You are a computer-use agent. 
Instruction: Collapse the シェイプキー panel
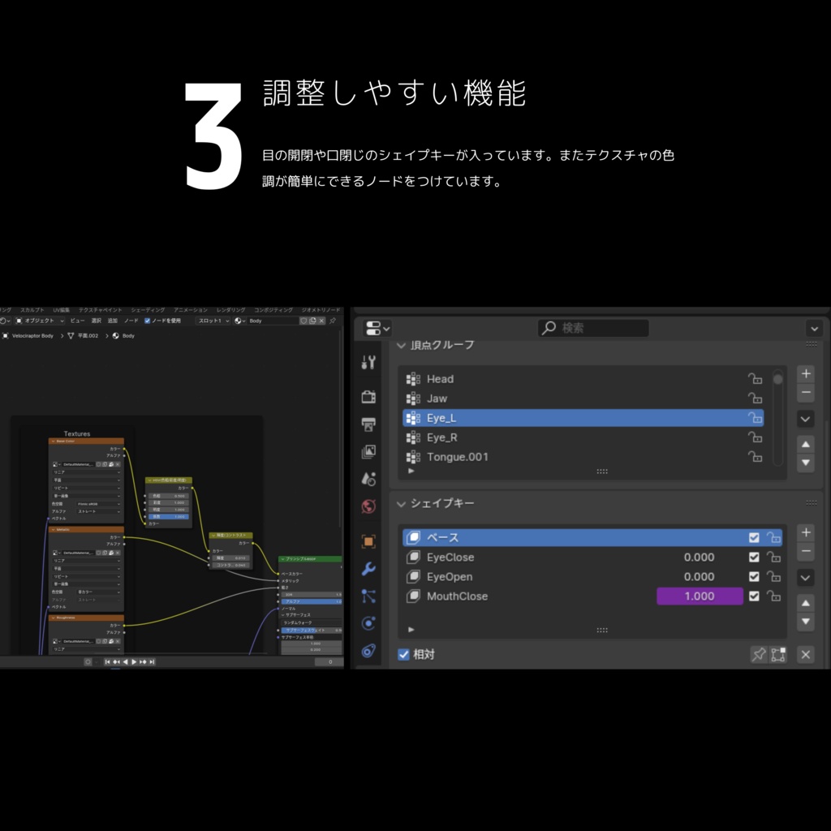401,503
